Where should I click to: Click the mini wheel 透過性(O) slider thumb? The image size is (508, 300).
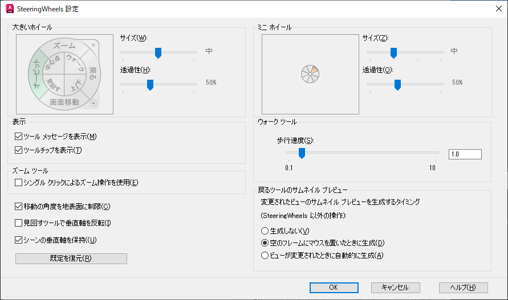397,85
